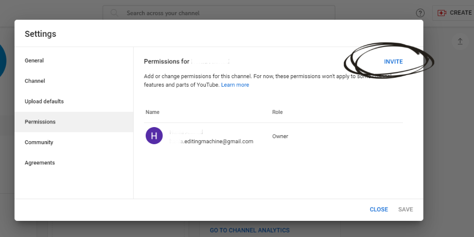Image resolution: width=474 pixels, height=237 pixels.
Task: Focus the Search across your channel field
Action: [219, 13]
